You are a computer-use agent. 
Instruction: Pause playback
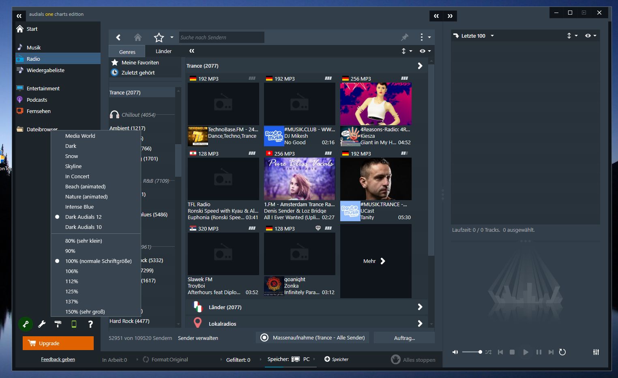[x=539, y=352]
